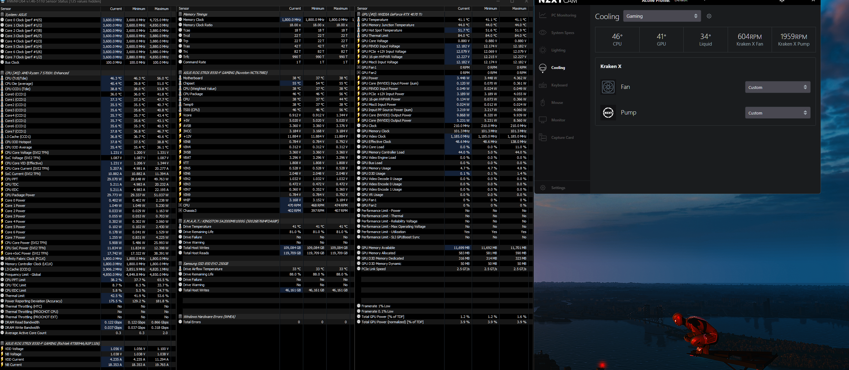Collapse S.M.A.R.T.: KINGSTON SA2000M81000G group

tap(180, 221)
